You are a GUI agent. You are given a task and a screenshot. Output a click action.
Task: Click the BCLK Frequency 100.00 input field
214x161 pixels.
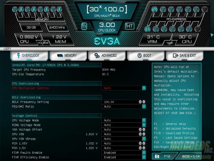click(120, 102)
